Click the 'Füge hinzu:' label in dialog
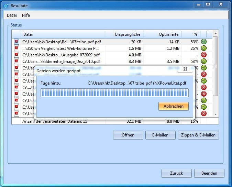The width and height of the screenshot is (232, 187). click(x=51, y=83)
